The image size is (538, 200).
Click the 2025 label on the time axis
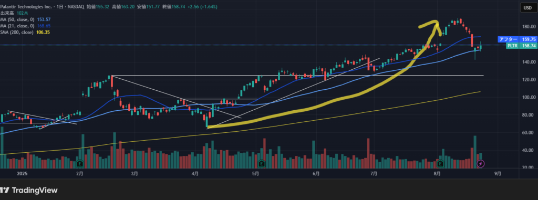click(22, 174)
